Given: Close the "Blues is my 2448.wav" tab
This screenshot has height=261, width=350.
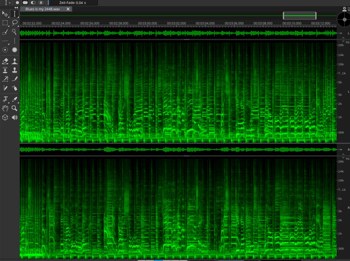Looking at the screenshot, I should 68,9.
